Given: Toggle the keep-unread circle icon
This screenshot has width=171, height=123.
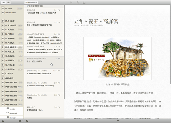Looking at the screenshot, I should 71,2.
